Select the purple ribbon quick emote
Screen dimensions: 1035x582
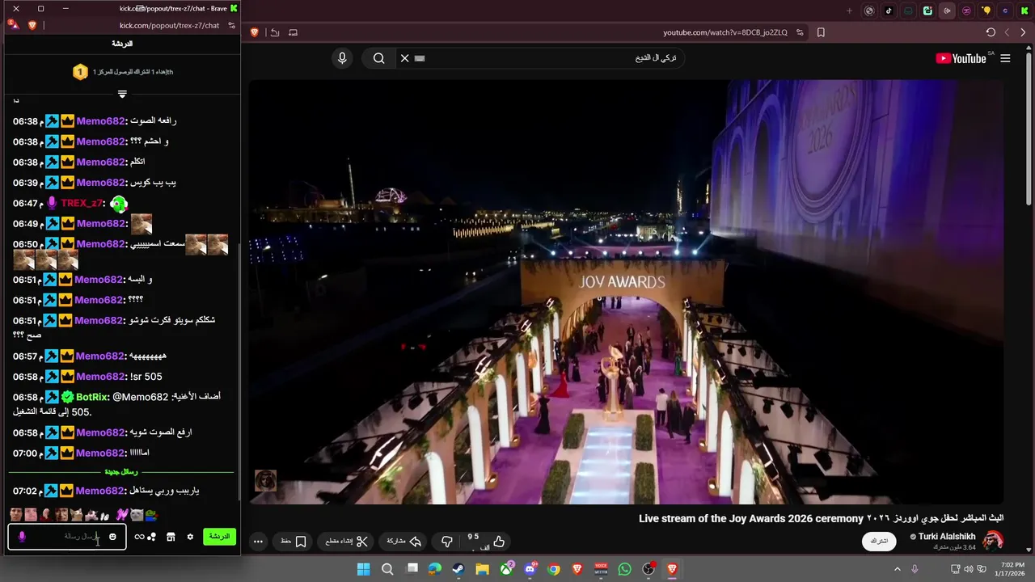pos(122,515)
